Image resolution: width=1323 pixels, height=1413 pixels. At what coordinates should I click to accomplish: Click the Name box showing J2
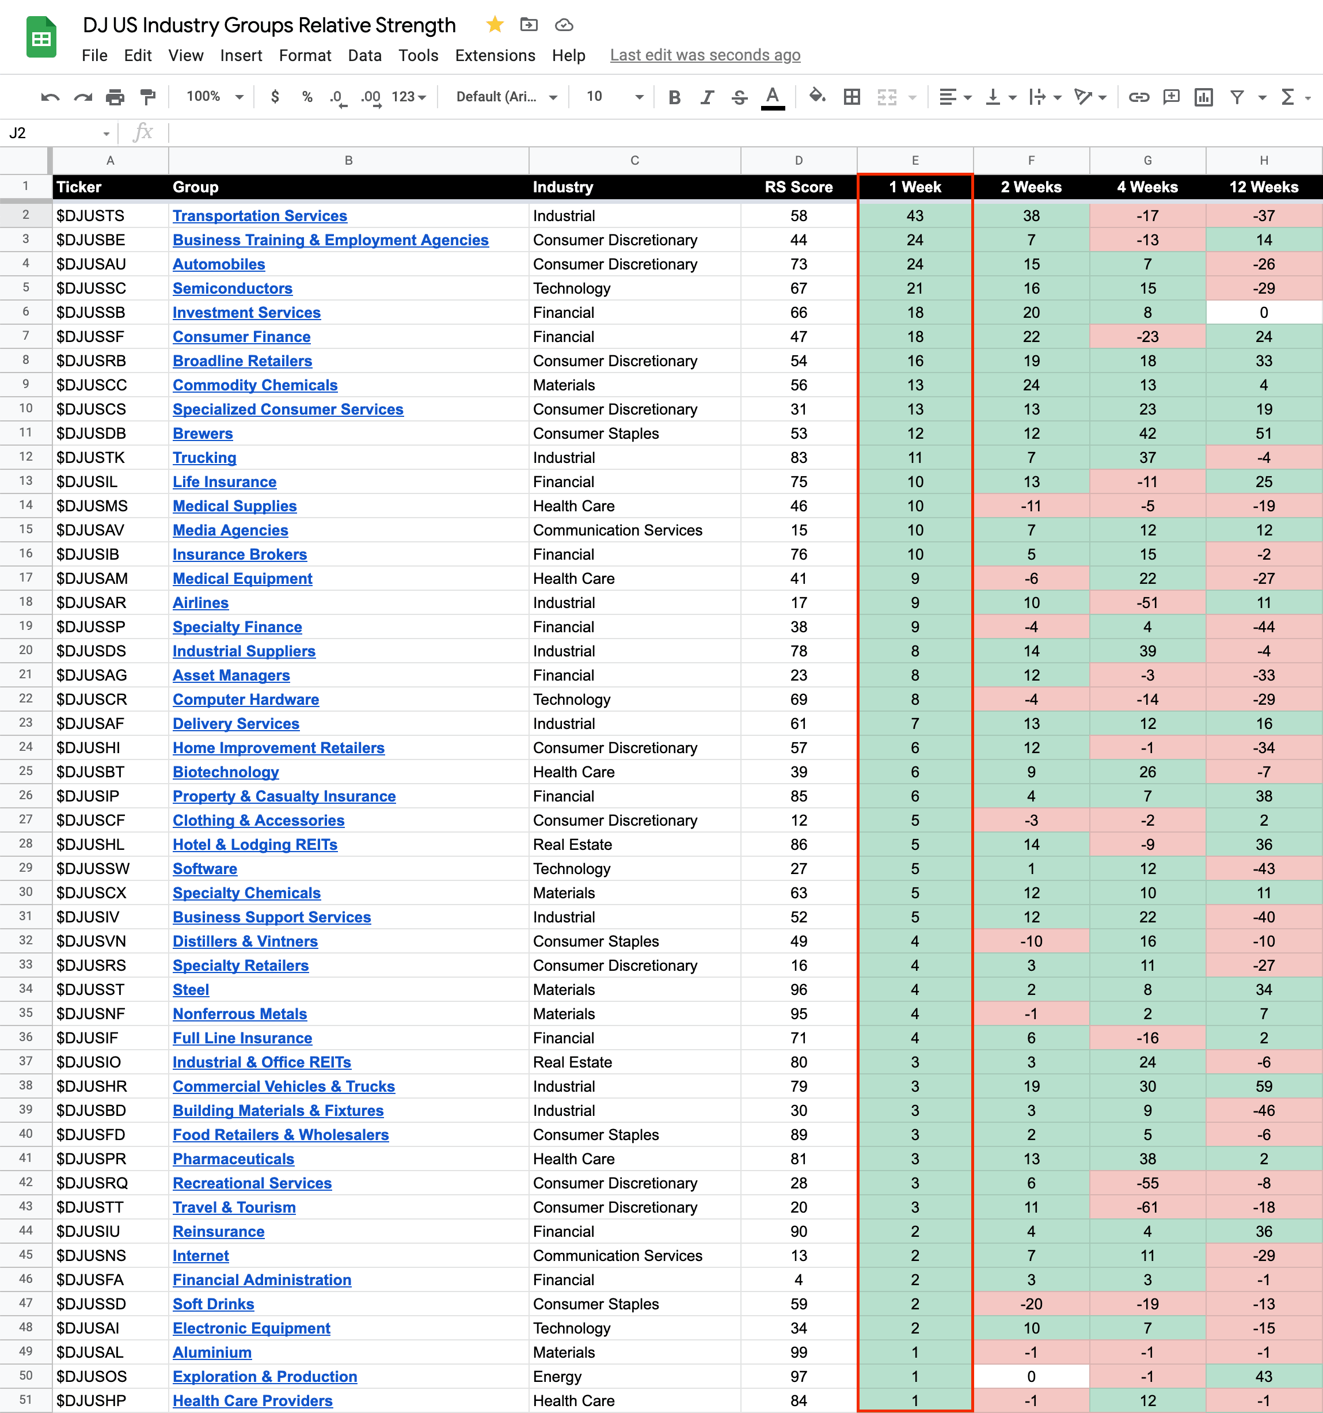(59, 133)
